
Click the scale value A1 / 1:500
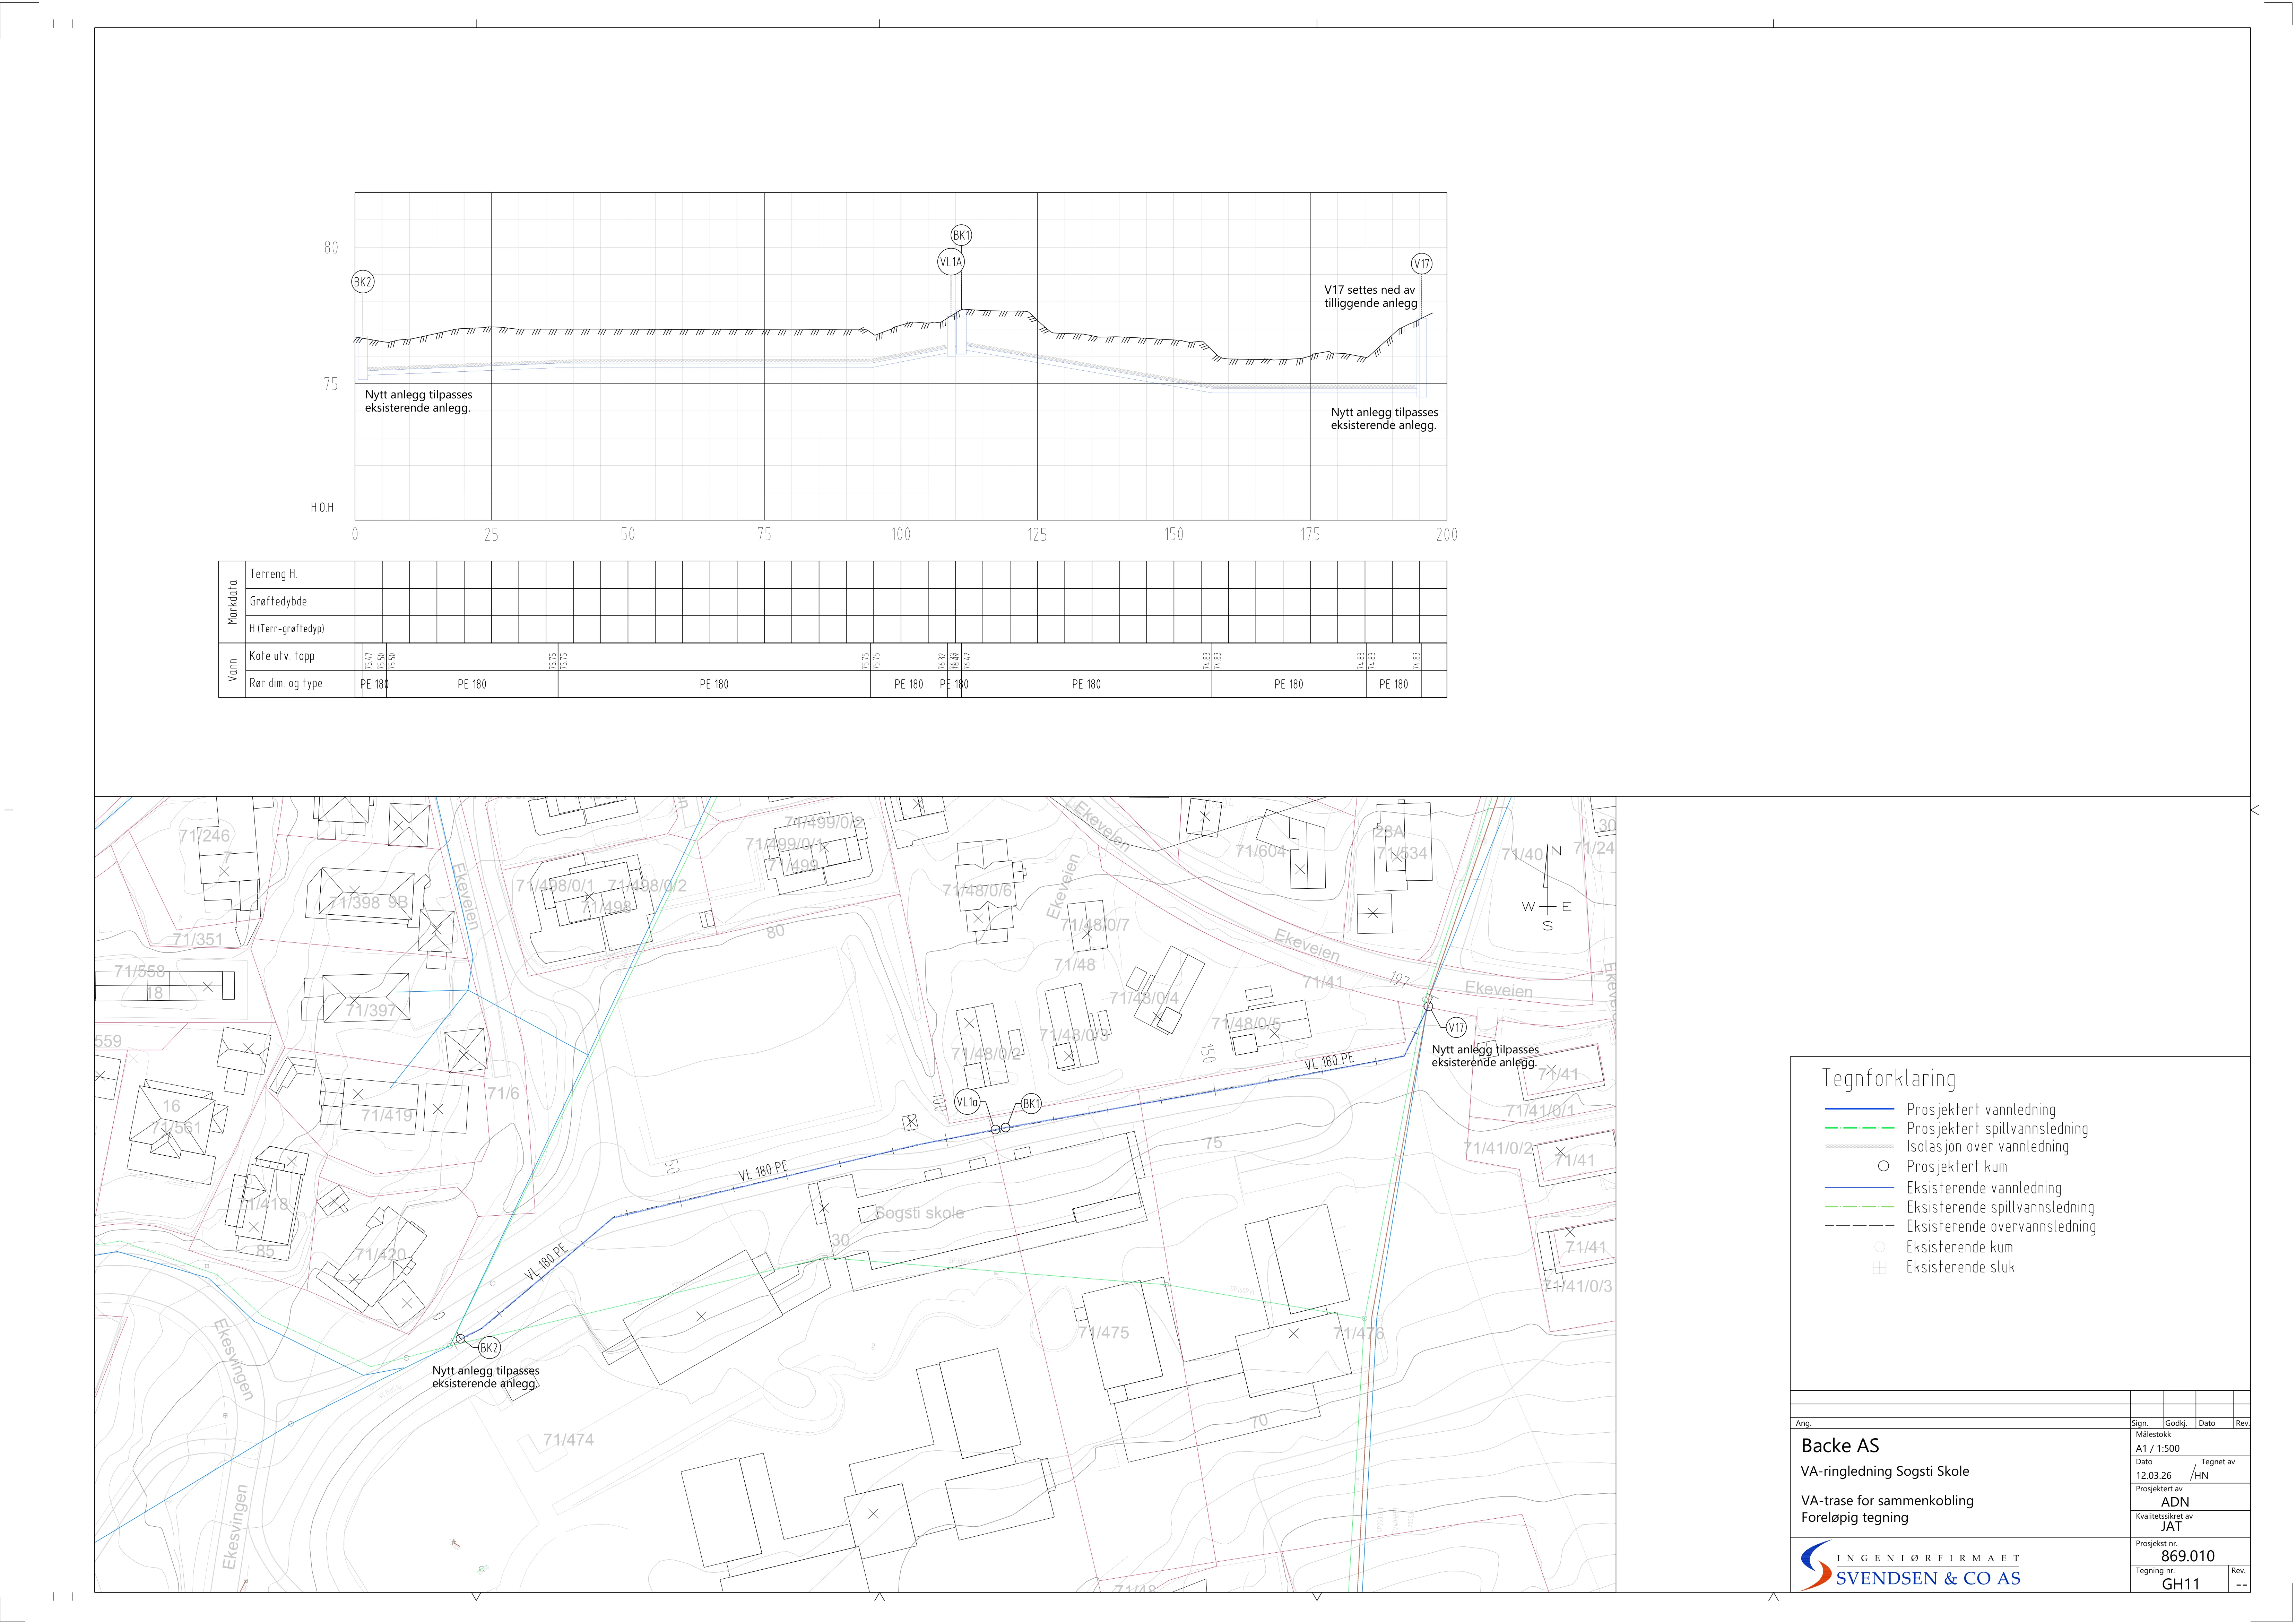2158,1448
